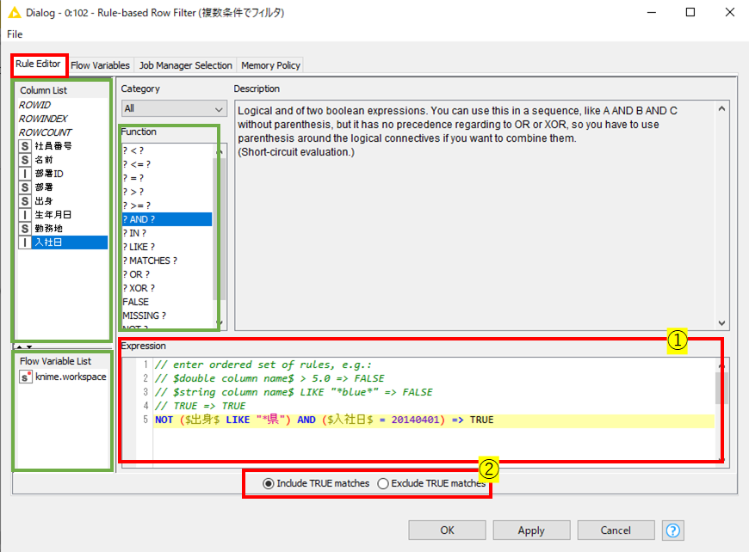
Task: Confirm with the OK button
Action: pos(447,530)
